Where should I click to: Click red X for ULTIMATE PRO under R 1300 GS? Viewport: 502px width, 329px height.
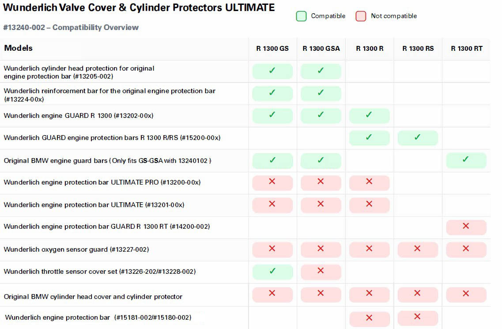click(272, 182)
